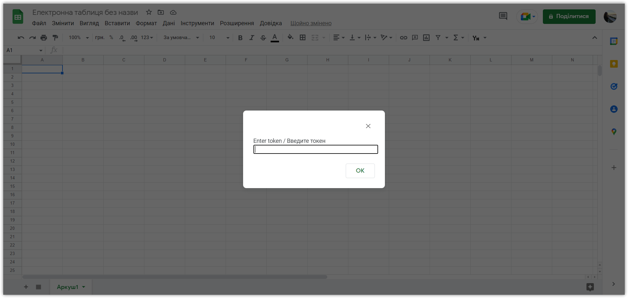Open Google Maps side panel
Screen dimensions: 628x298
[x=614, y=132]
